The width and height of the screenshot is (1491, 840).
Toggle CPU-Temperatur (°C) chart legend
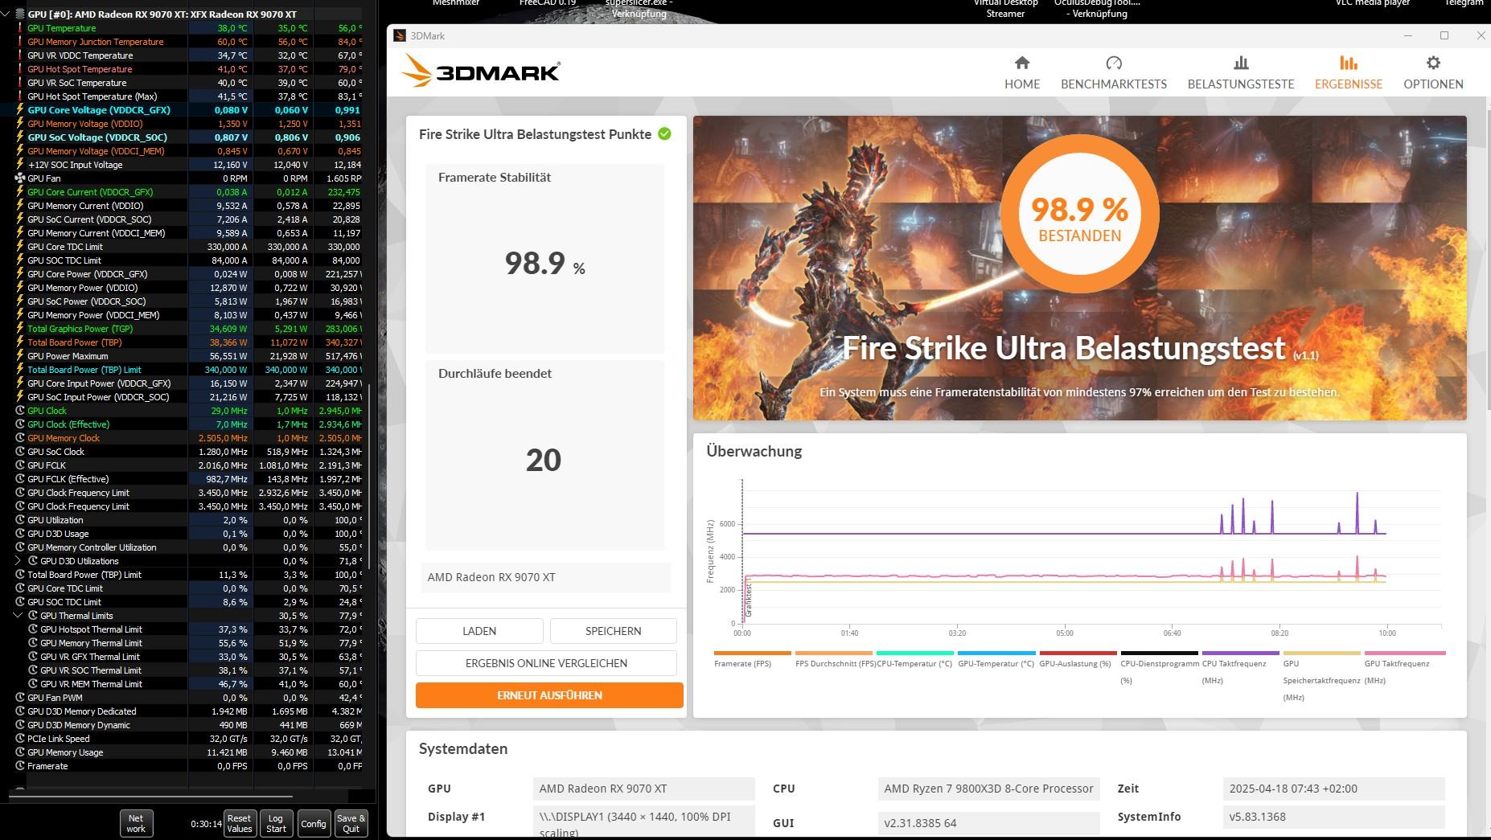[914, 661]
